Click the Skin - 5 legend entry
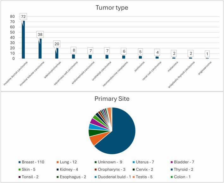Screen dimensions: 224x183 (27, 170)
